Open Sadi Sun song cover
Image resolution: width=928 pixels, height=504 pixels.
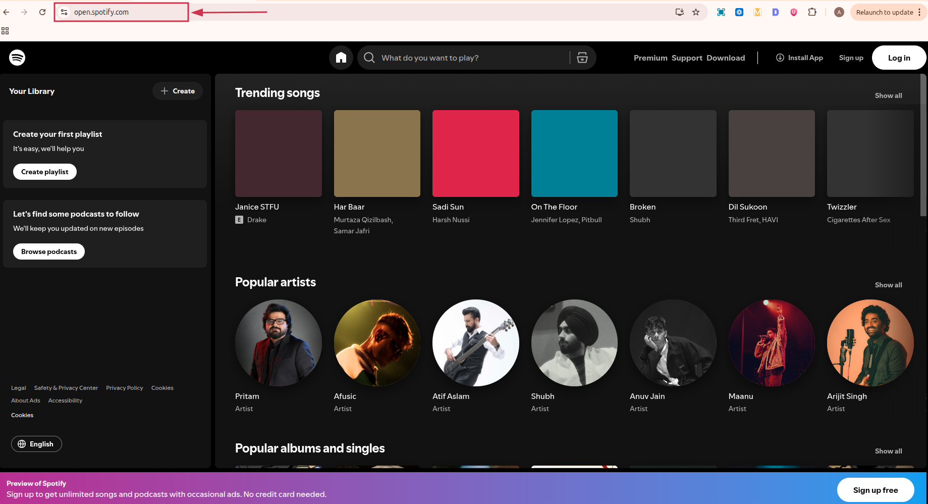point(476,154)
